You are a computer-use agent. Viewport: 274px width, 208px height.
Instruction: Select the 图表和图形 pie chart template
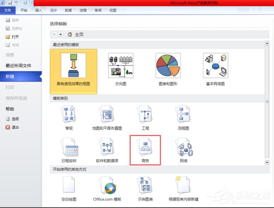168,69
